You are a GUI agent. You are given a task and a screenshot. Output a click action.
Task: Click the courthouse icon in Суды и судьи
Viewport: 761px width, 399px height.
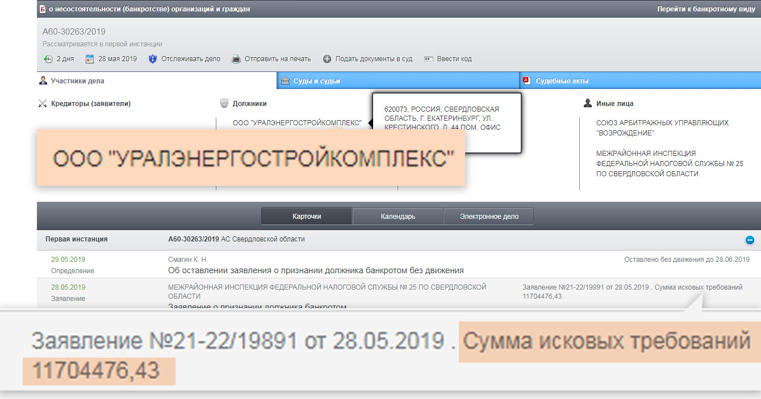286,80
